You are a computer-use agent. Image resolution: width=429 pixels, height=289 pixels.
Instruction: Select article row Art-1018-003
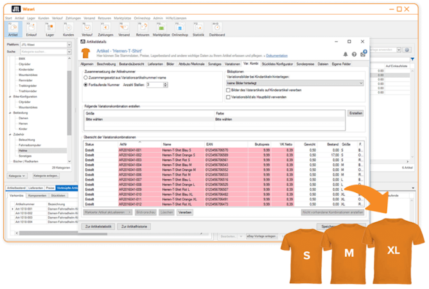coord(44,218)
